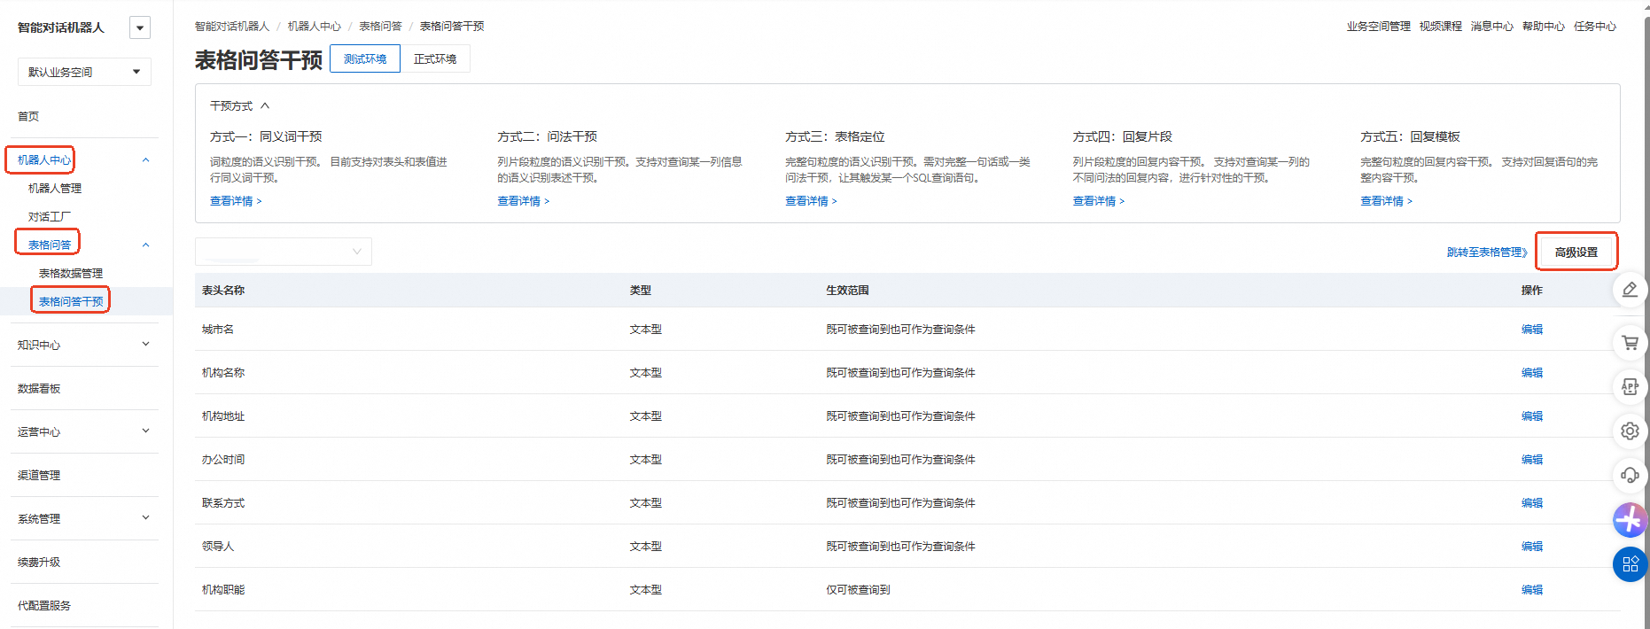
Task: Open 机器人管理 in sidebar
Action: (x=55, y=188)
